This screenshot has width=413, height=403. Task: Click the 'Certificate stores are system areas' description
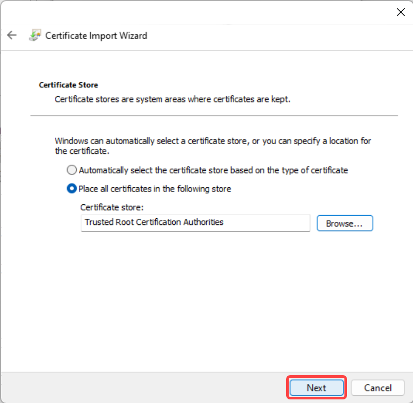point(173,99)
